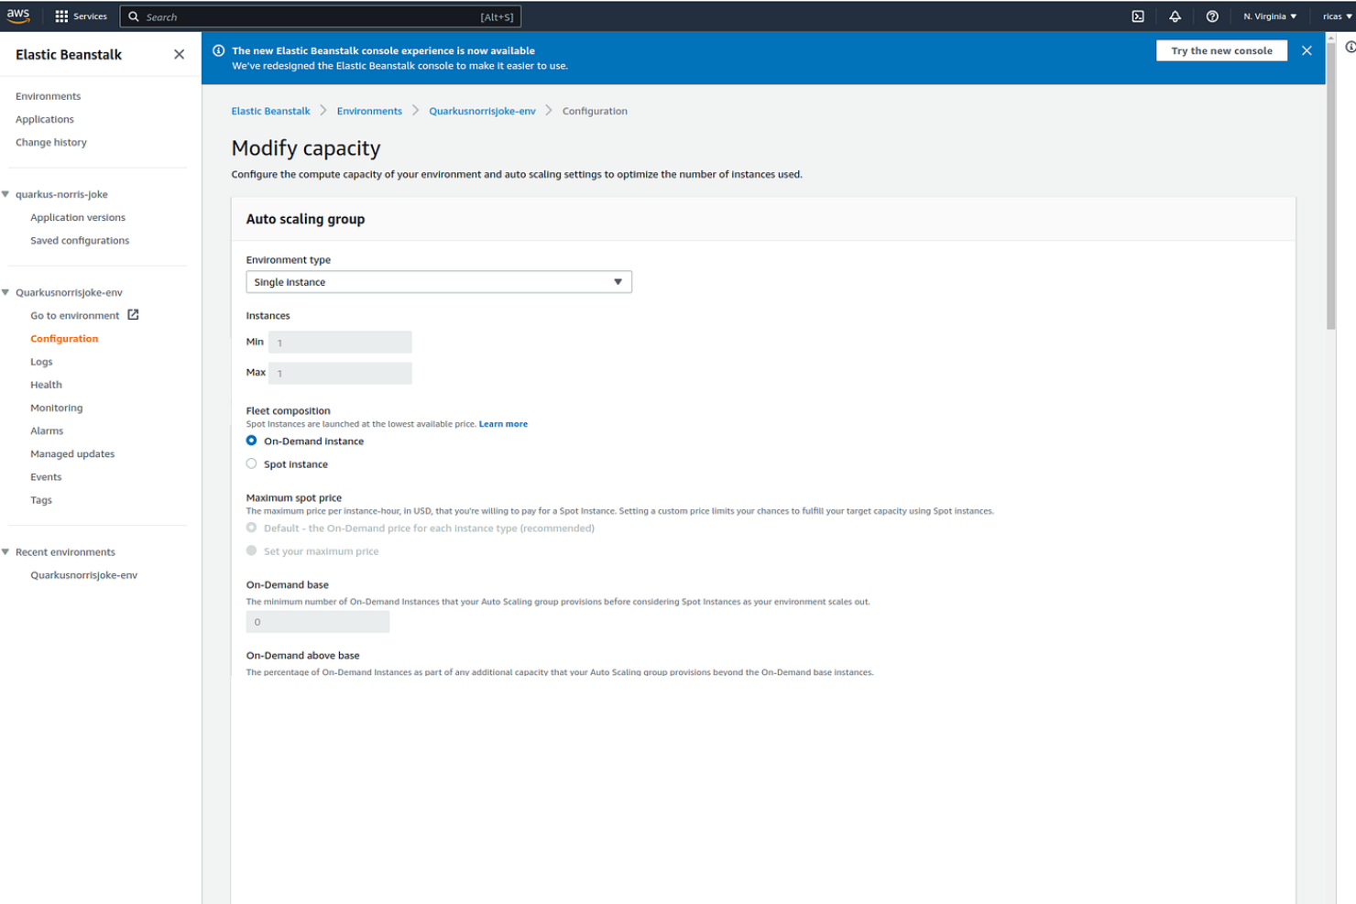The width and height of the screenshot is (1356, 904).
Task: Switch to the Health section
Action: point(46,384)
